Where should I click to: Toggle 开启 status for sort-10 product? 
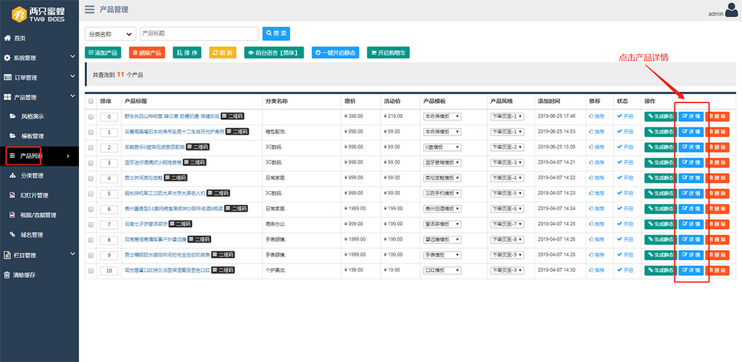(625, 270)
